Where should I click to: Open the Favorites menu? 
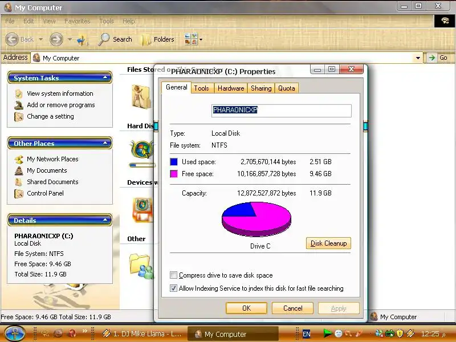tap(78, 21)
